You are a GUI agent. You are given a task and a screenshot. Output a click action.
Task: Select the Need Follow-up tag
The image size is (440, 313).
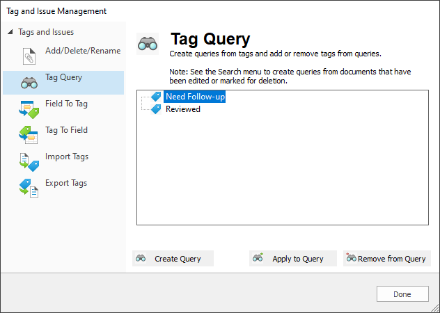(195, 97)
